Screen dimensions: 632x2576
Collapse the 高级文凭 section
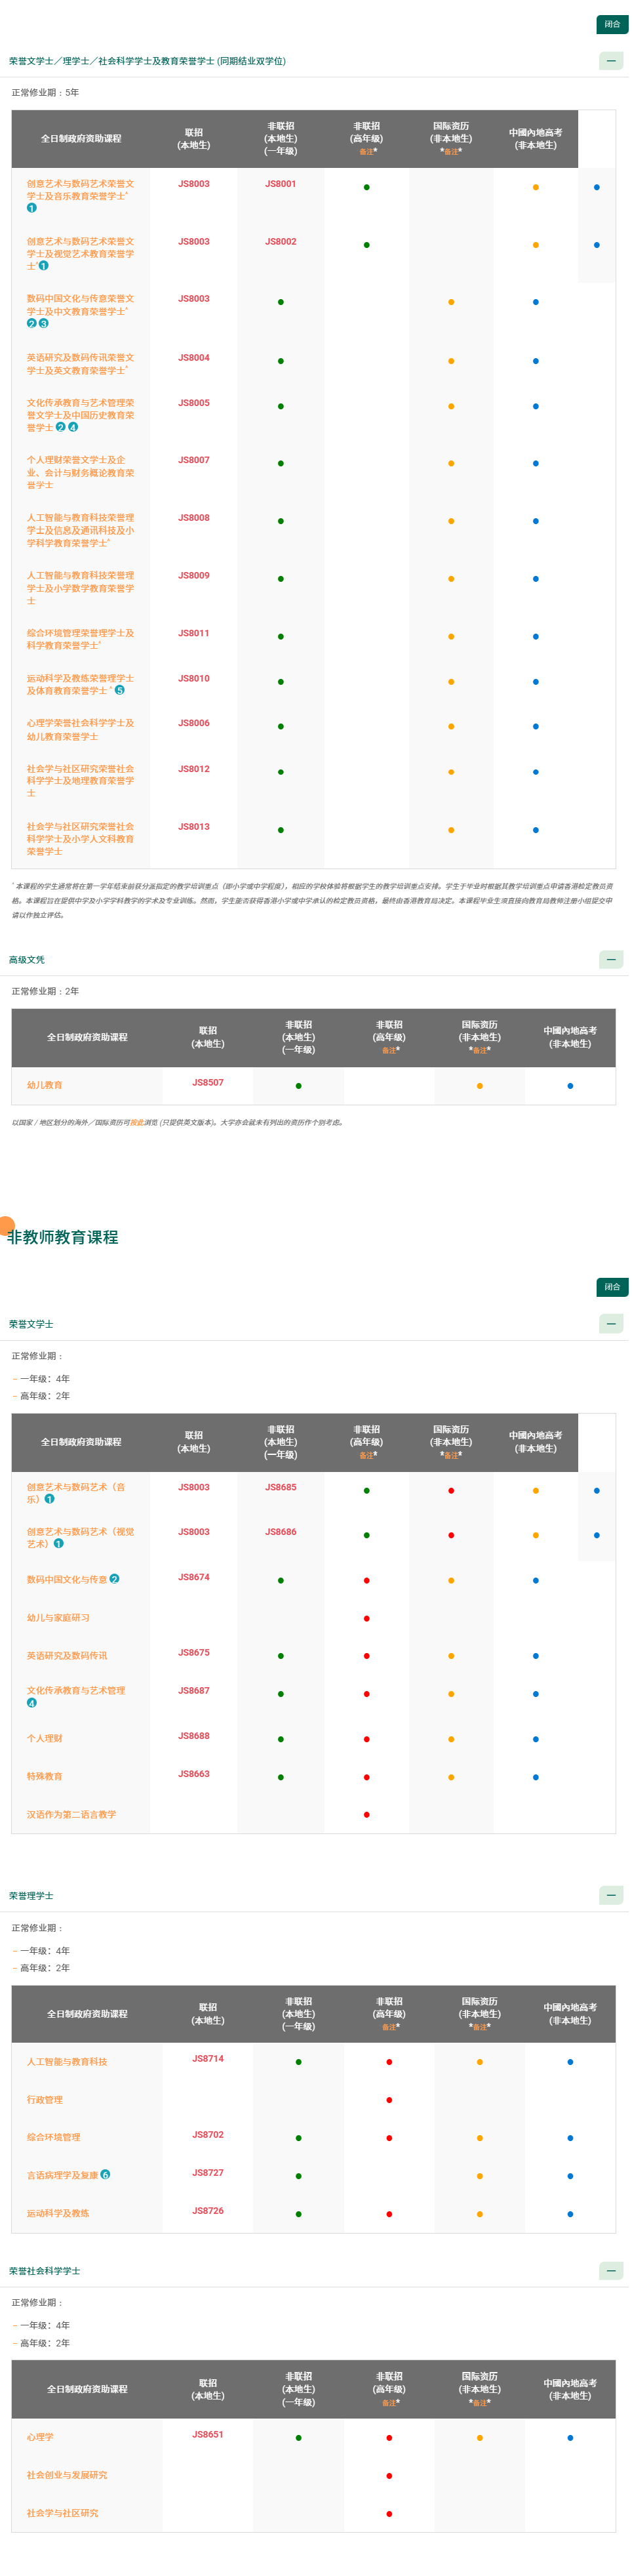point(611,959)
